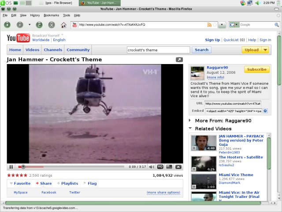Click the Sign Up link
Image resolution: width=282 pixels, height=212 pixels.
tap(212, 40)
